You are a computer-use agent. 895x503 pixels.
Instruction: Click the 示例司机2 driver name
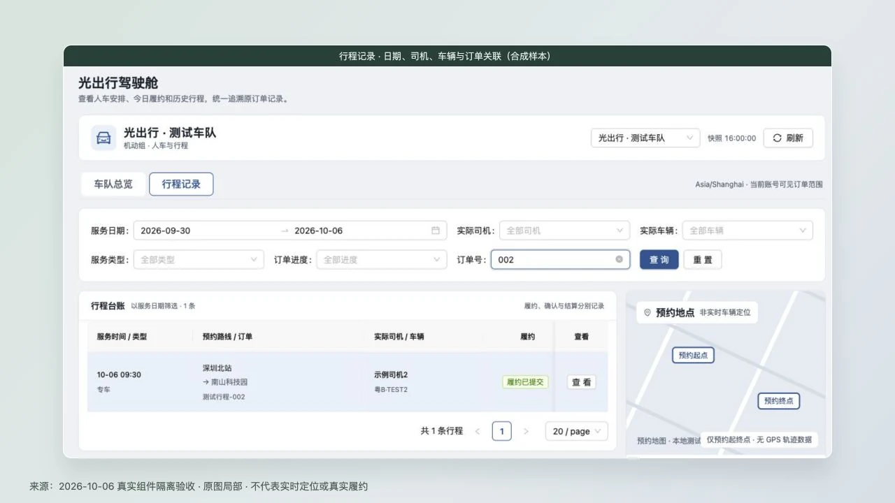(391, 374)
